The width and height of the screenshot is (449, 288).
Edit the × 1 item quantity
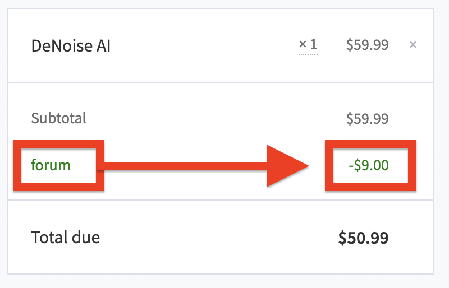308,45
